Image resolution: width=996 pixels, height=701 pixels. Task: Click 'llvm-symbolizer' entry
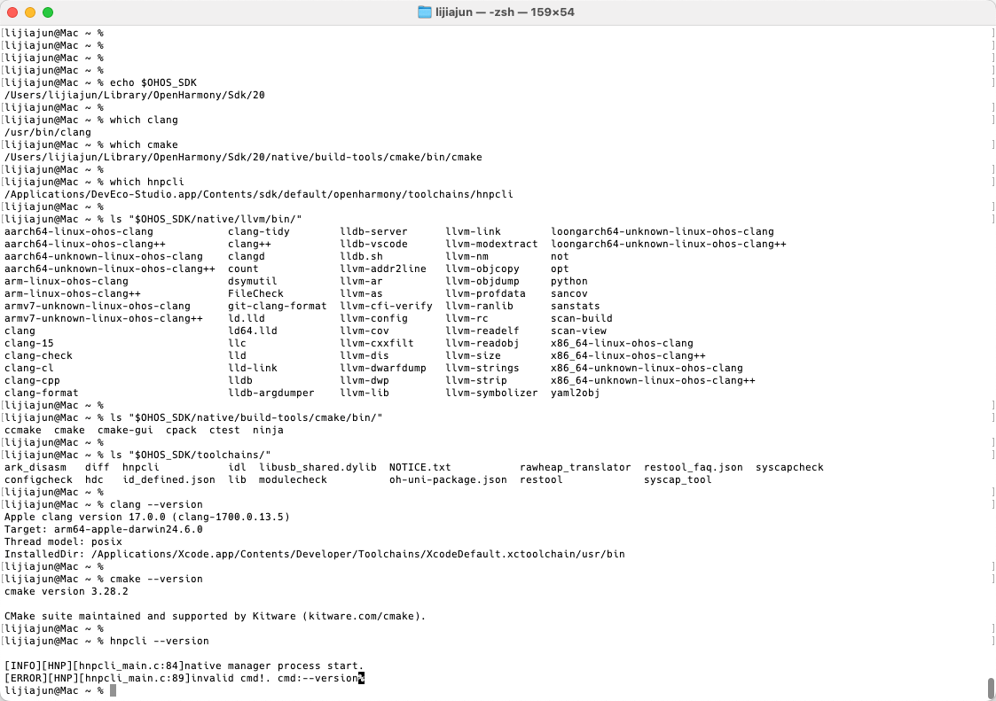[x=491, y=393]
